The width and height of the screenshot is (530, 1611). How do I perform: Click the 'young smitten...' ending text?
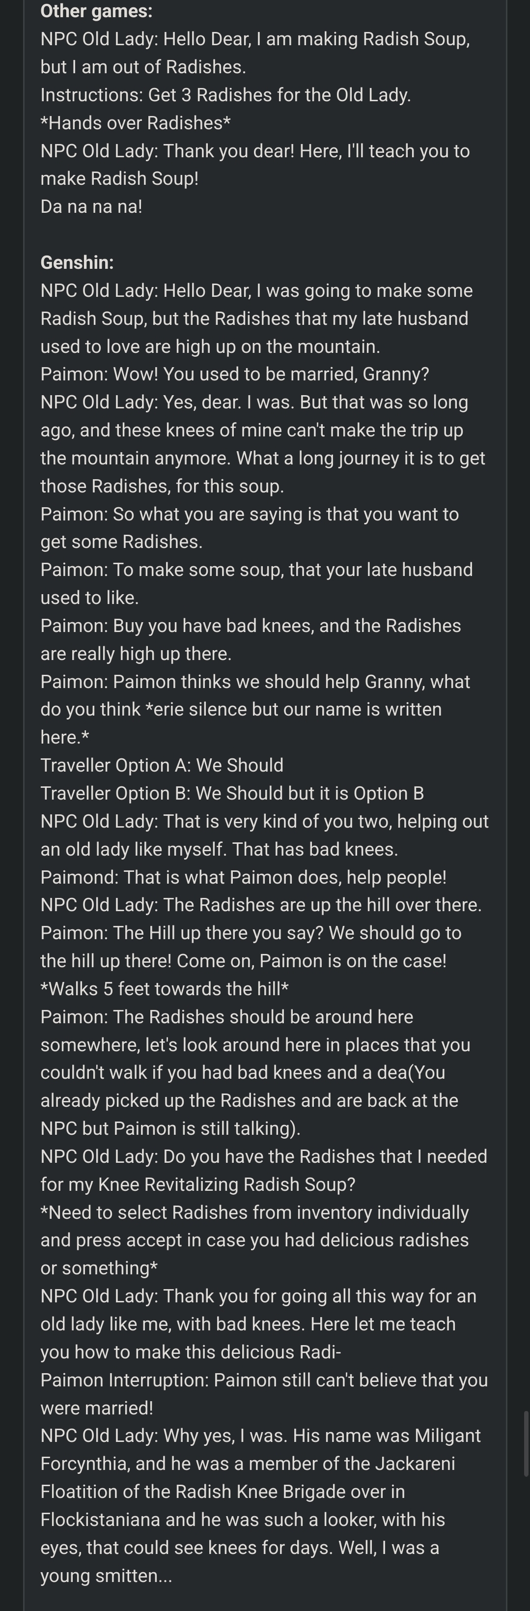click(106, 1575)
